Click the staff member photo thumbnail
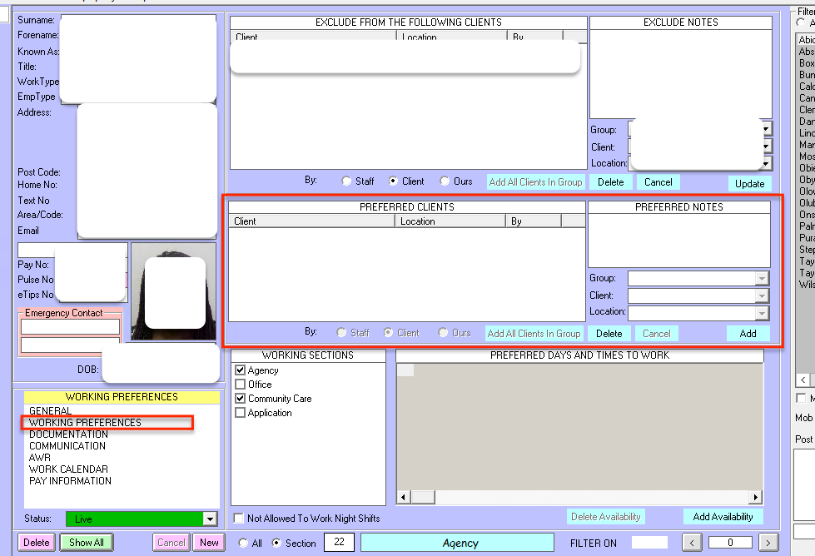The height and width of the screenshot is (556, 815). tap(173, 291)
